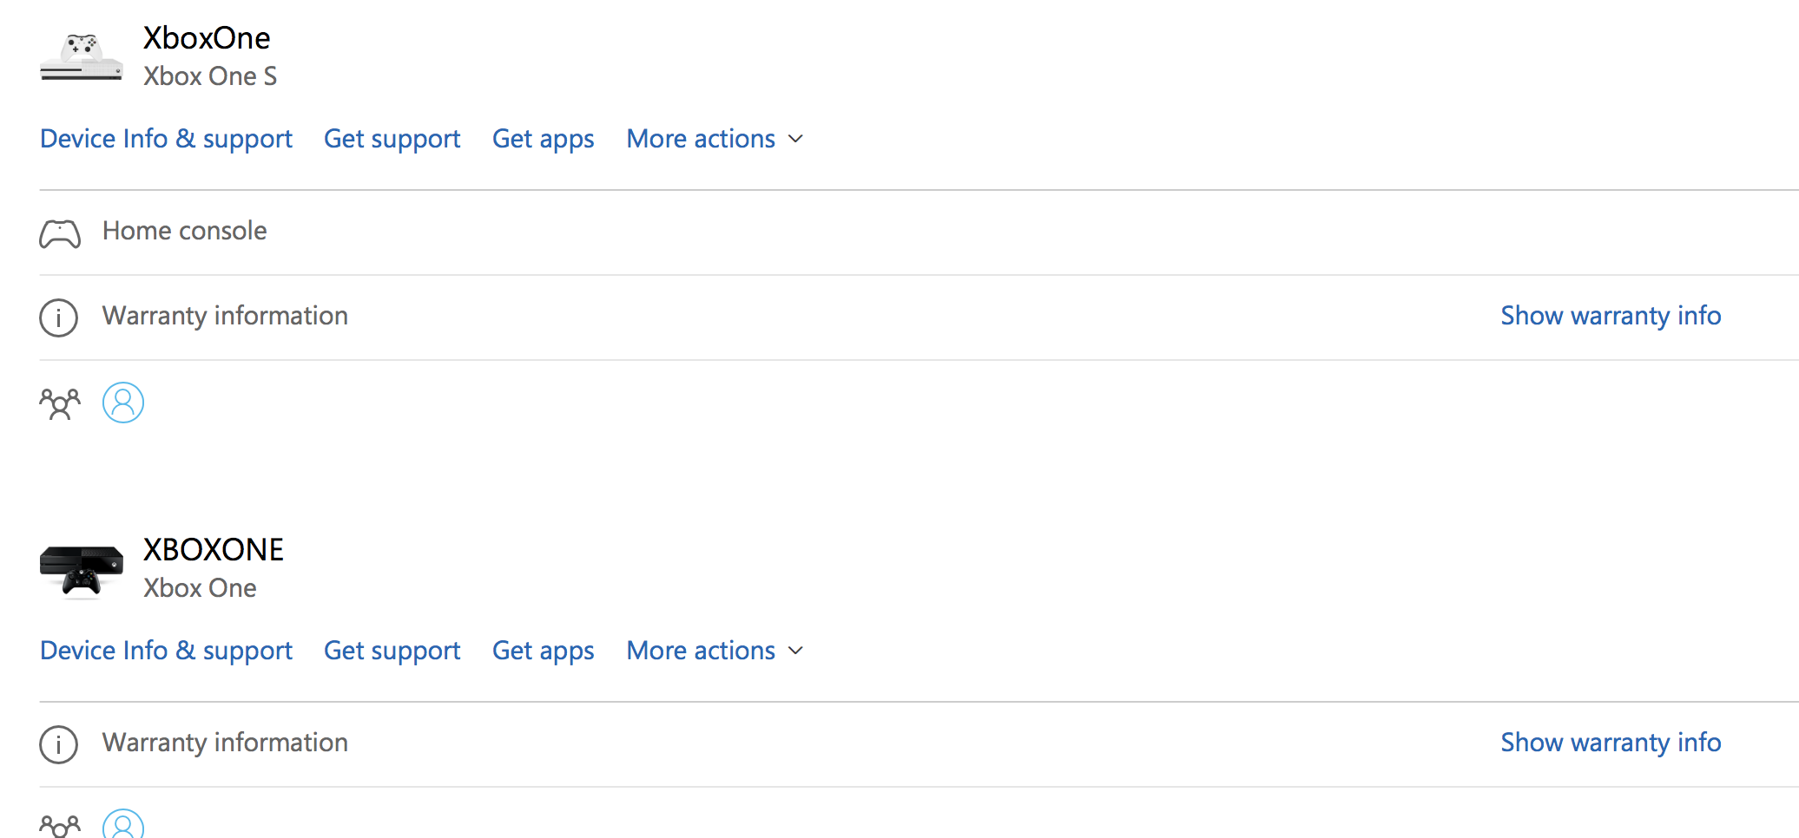
Task: Click the Home console controller icon
Action: pyautogui.click(x=60, y=233)
